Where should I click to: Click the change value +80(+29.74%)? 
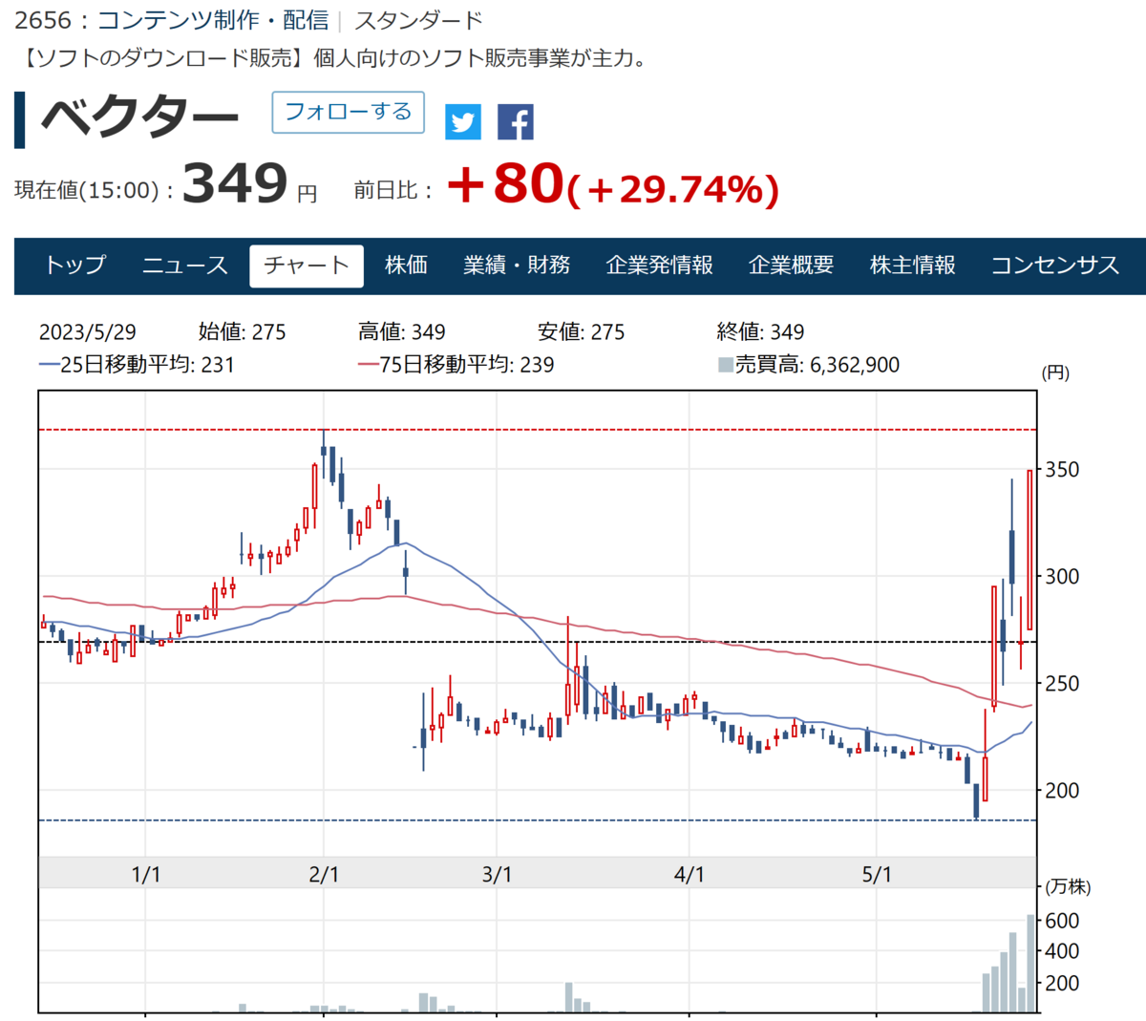[x=612, y=184]
